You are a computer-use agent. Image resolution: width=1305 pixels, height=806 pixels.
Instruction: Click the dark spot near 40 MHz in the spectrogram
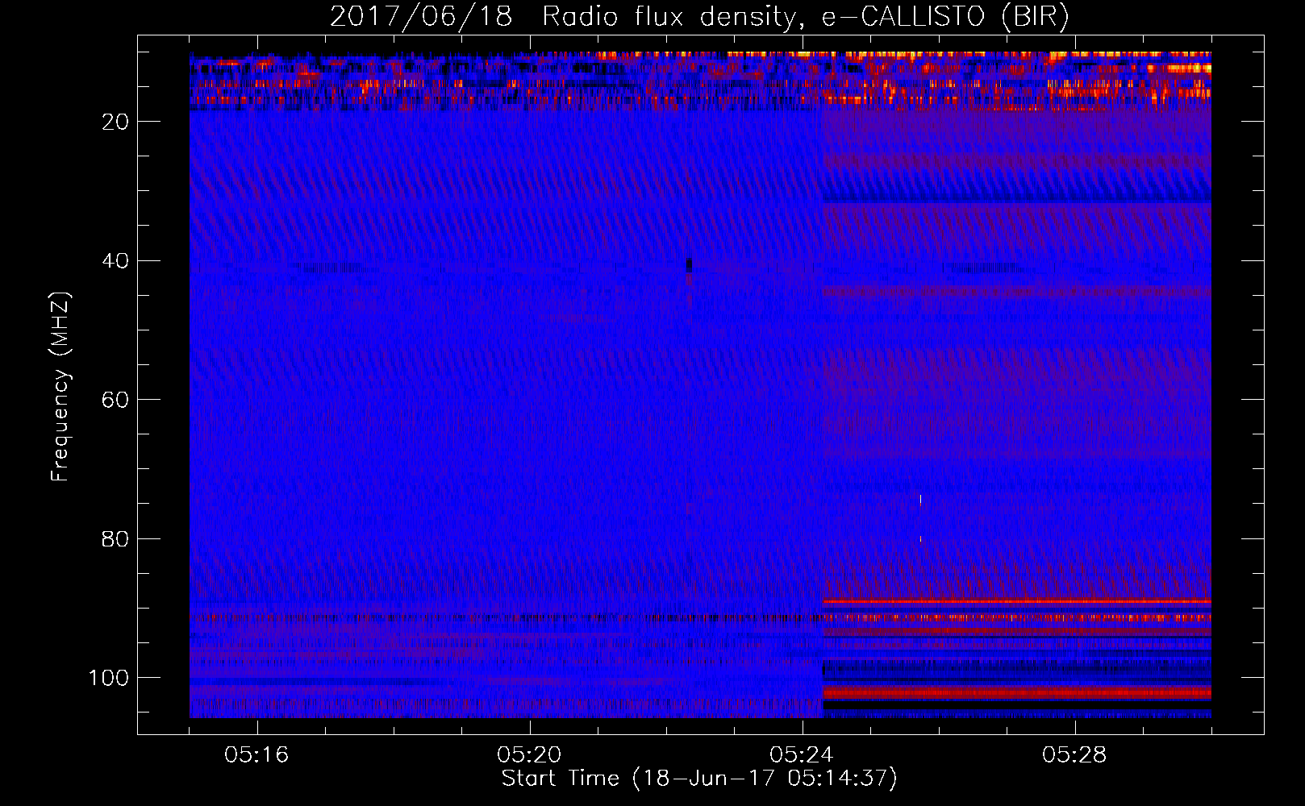(x=689, y=265)
